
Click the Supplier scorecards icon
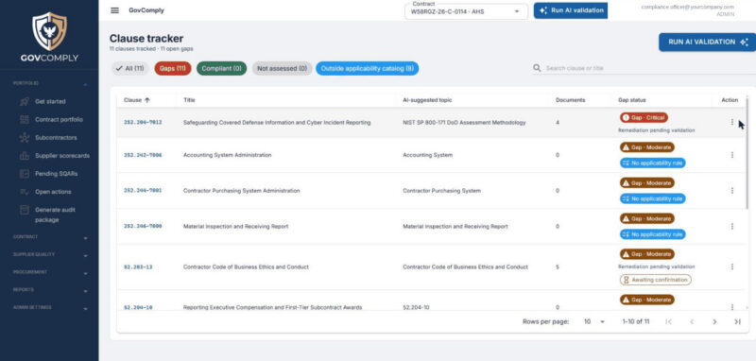[25, 156]
